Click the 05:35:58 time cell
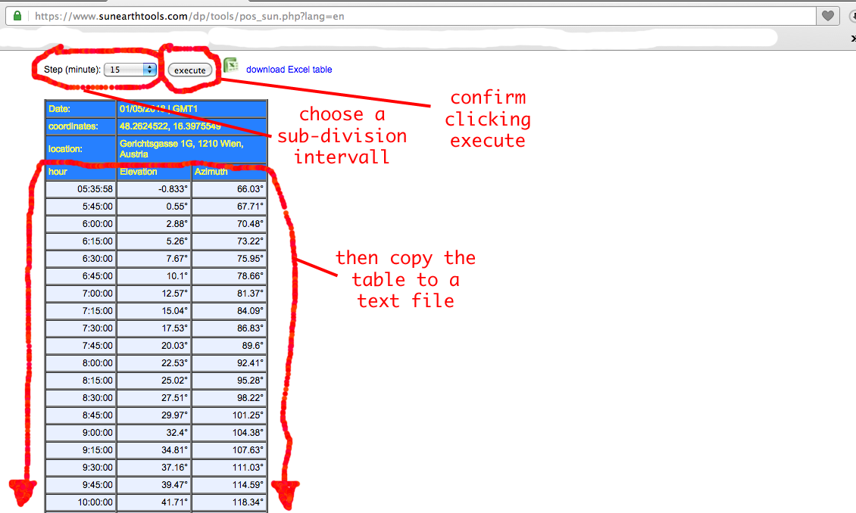 click(x=80, y=188)
